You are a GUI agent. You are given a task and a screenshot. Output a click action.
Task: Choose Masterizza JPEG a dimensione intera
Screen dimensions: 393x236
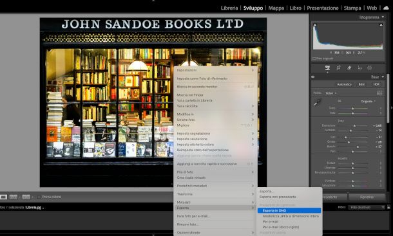[289, 216]
